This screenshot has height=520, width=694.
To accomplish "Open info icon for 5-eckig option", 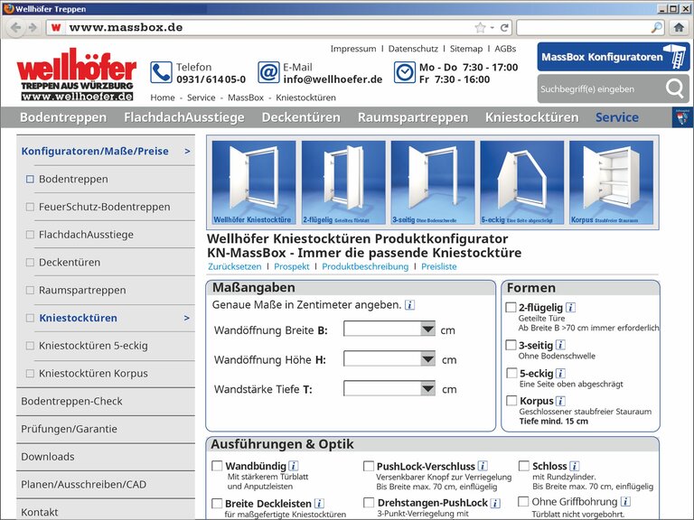I will point(560,373).
